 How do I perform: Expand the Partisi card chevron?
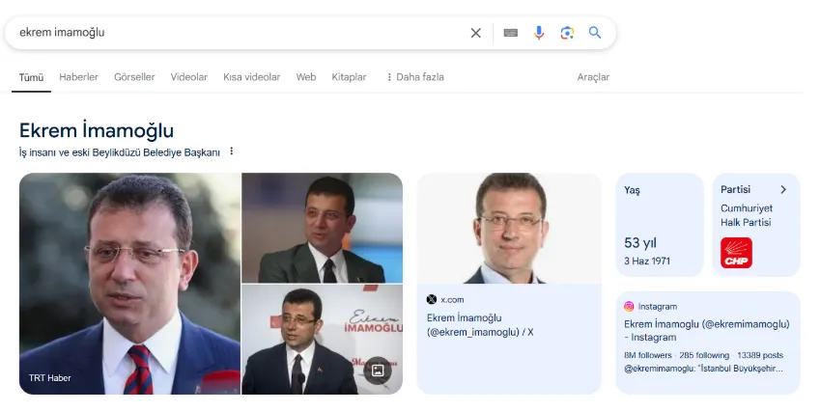[783, 190]
